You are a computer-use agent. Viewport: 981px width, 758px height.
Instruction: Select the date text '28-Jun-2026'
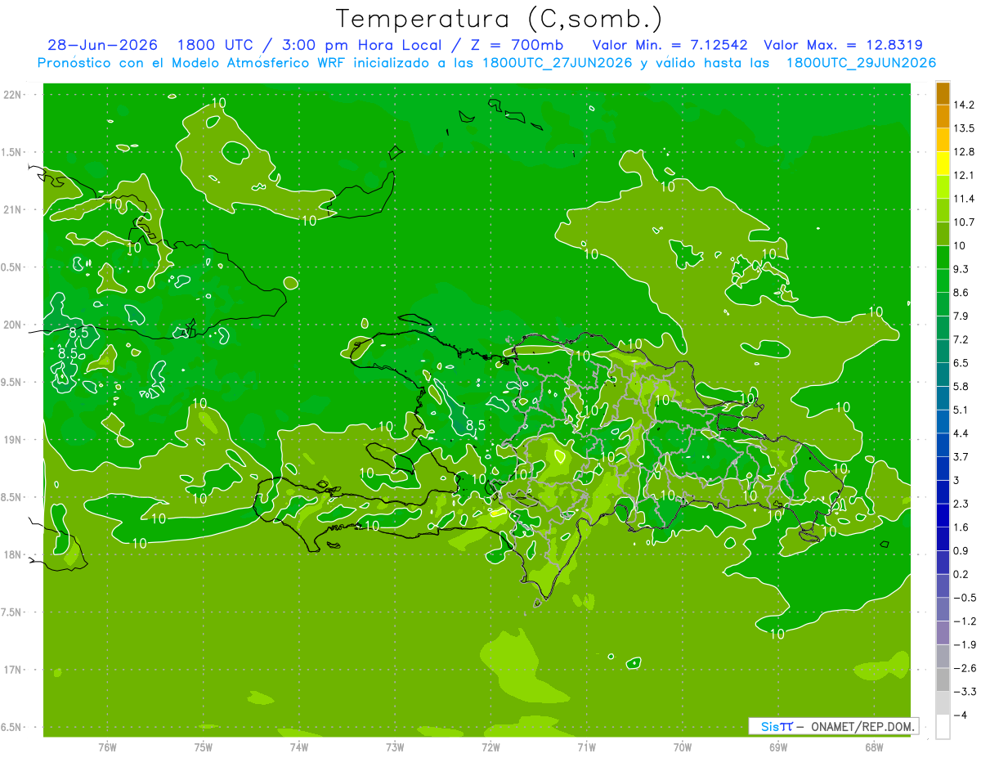point(102,45)
